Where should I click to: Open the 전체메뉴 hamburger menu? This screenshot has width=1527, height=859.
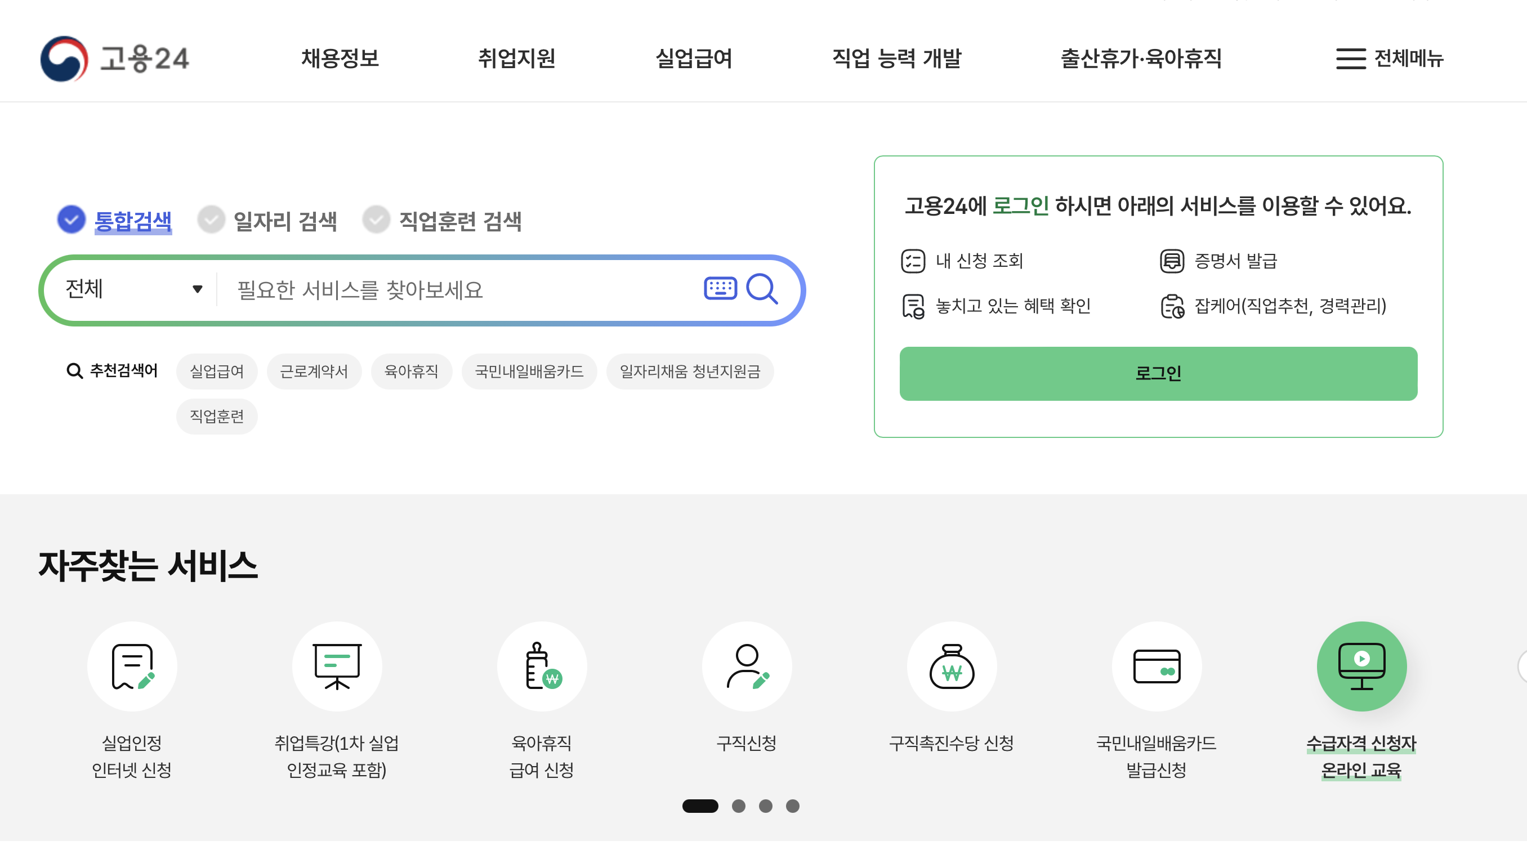(1389, 58)
